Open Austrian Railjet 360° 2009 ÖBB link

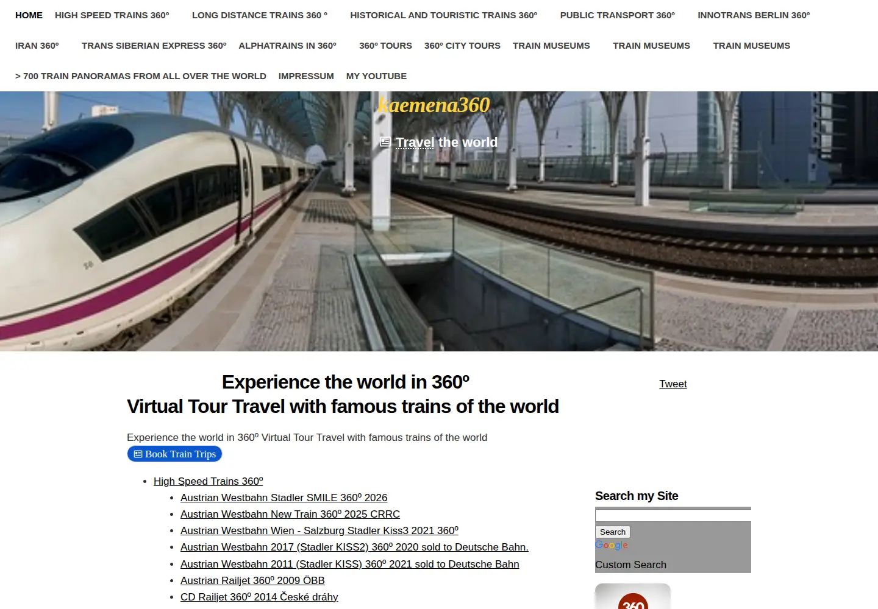252,580
